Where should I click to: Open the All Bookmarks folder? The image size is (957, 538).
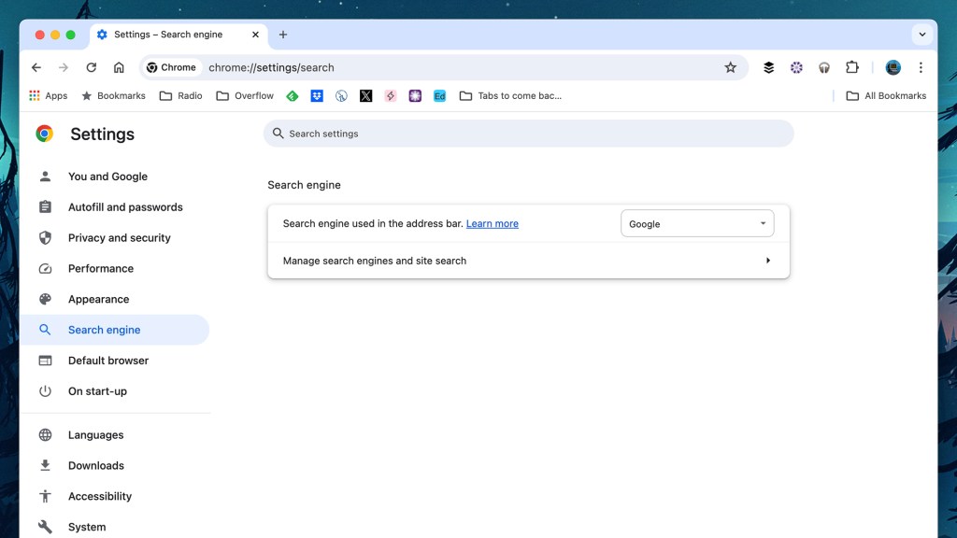point(886,95)
